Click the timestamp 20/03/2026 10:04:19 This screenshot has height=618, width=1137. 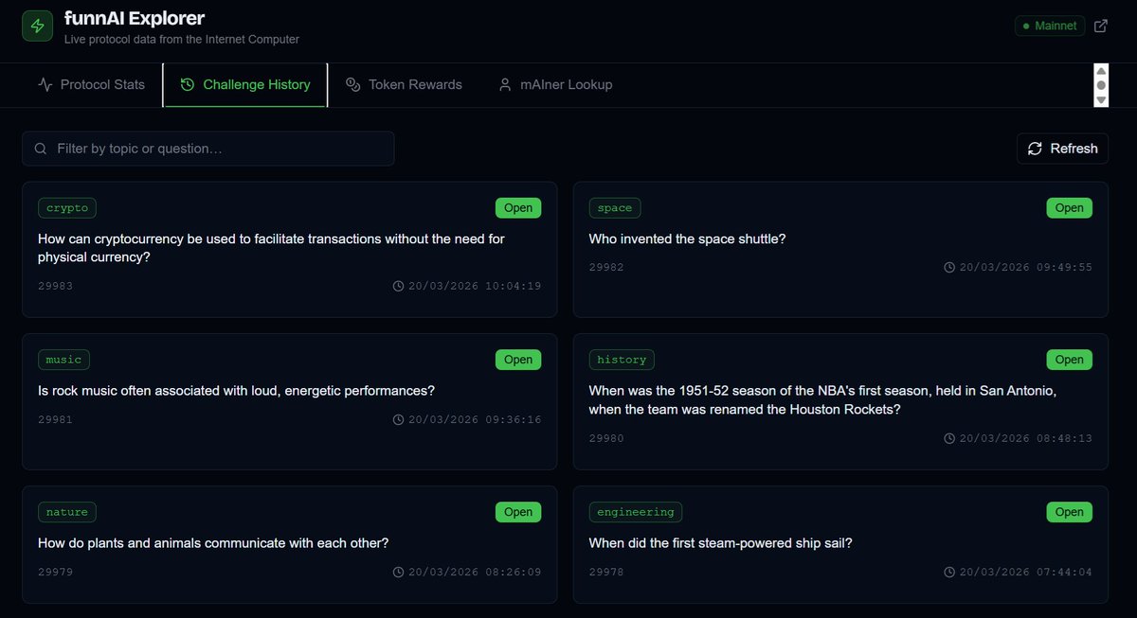467,286
